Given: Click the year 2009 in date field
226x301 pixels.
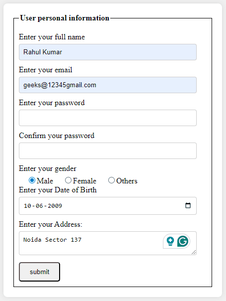Looking at the screenshot, I should pos(55,206).
